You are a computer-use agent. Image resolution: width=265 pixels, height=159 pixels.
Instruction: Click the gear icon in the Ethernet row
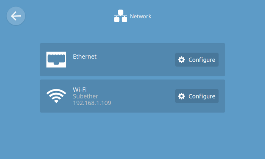click(x=182, y=60)
